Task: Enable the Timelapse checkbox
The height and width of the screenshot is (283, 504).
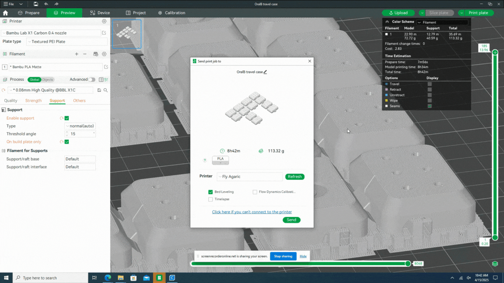Action: [210, 199]
